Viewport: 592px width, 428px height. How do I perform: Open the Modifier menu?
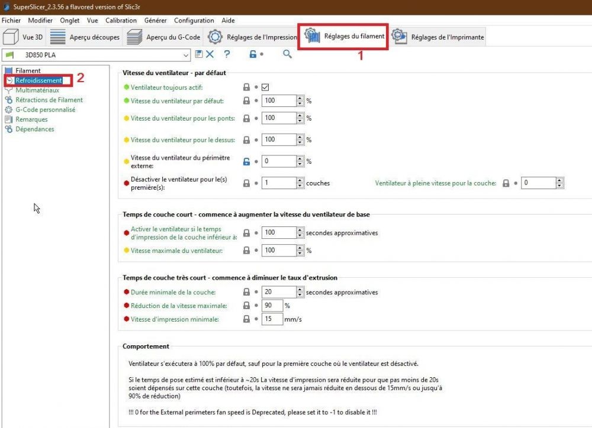(40, 20)
